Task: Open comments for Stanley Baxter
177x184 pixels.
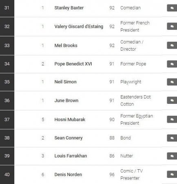Action: pos(172,8)
